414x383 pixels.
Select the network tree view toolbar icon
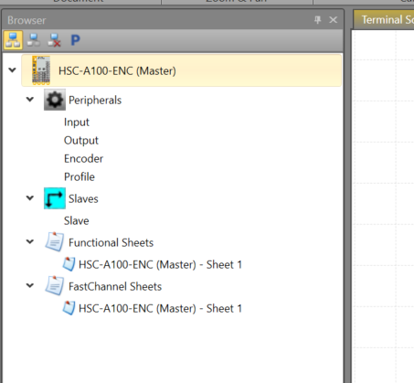pyautogui.click(x=13, y=40)
